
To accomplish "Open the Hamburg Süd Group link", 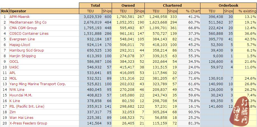I will pyautogui.click(x=27, y=50).
